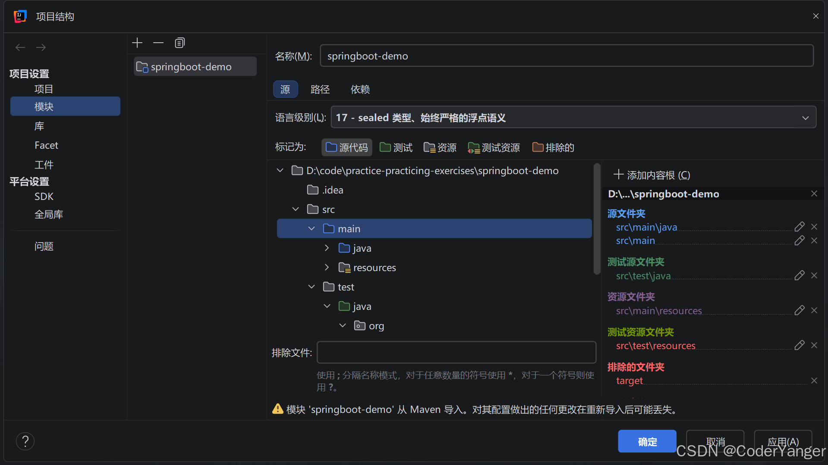Screen dimensions: 828x465
Task: Click the 取消 button
Action: tap(715, 441)
